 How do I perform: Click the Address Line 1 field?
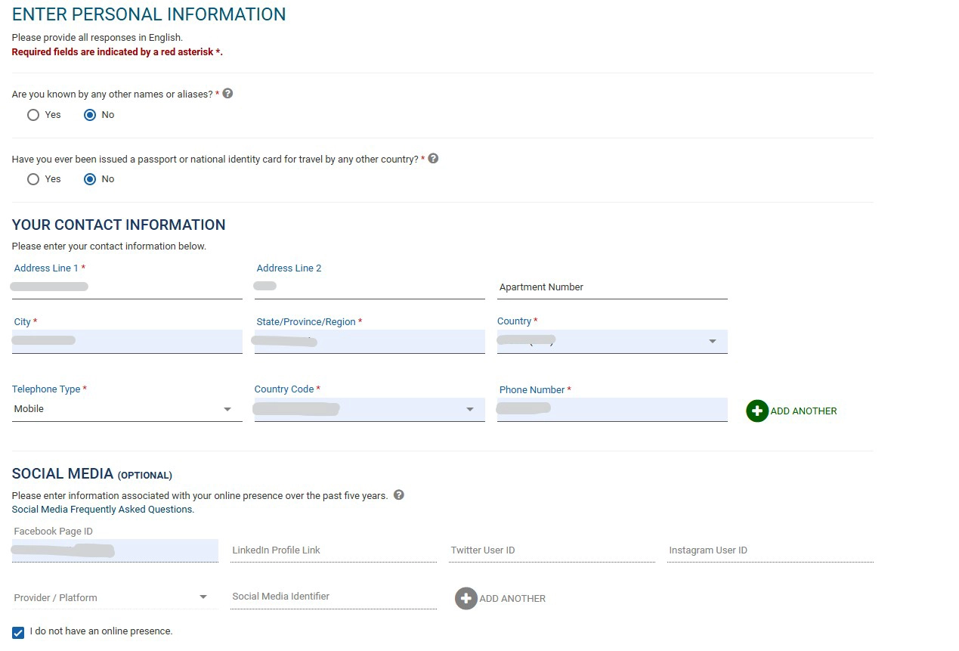pos(126,286)
